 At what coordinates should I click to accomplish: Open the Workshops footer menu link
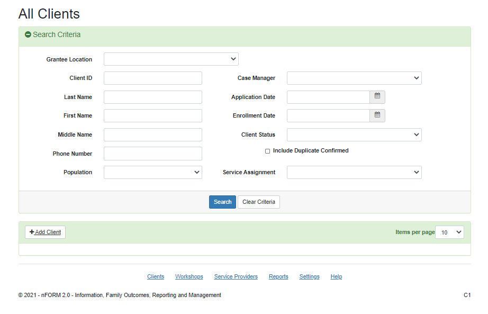(x=189, y=276)
